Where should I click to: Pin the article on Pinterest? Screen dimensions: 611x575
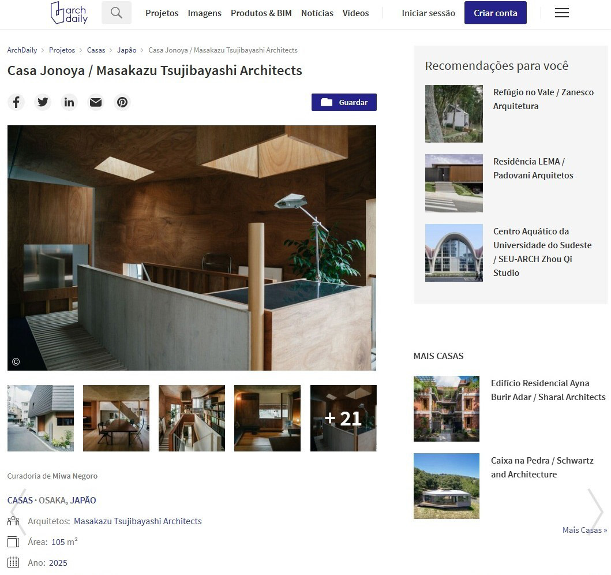point(122,102)
